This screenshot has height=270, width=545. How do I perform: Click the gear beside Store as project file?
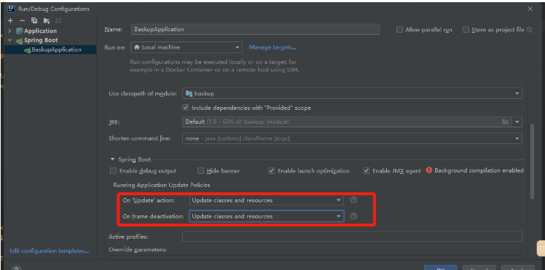click(530, 30)
